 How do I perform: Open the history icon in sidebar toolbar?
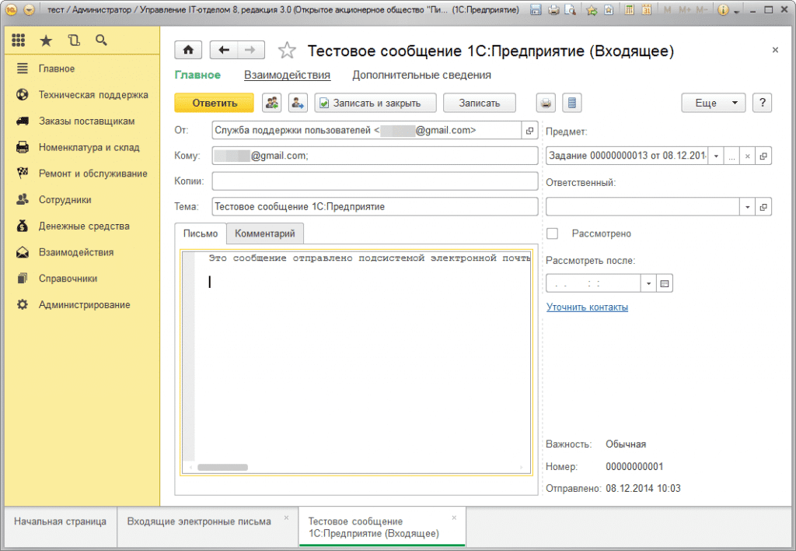(74, 40)
